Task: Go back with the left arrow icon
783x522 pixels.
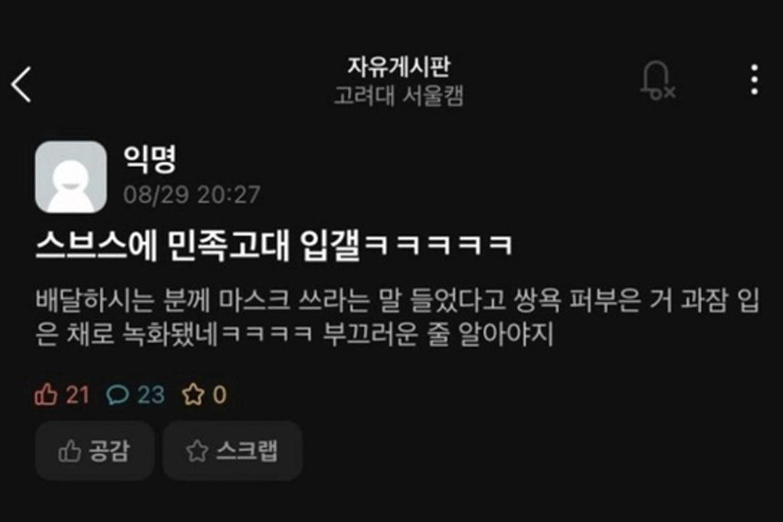Action: pos(21,84)
